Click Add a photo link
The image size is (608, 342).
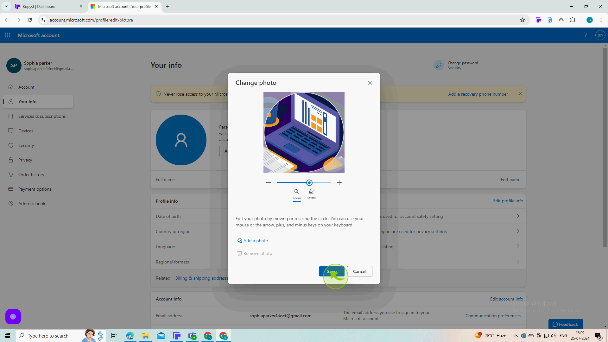click(x=252, y=241)
